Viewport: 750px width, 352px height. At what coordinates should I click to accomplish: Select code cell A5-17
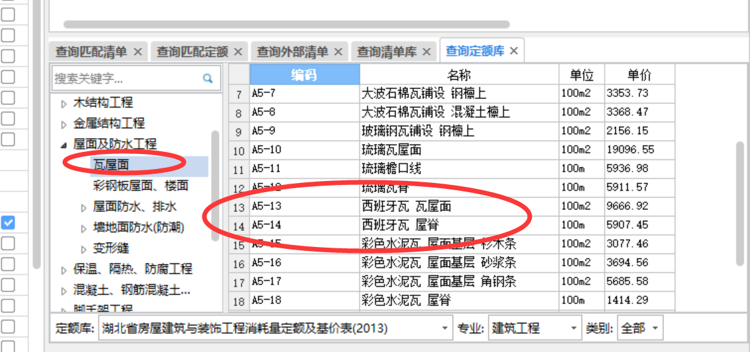pos(305,282)
